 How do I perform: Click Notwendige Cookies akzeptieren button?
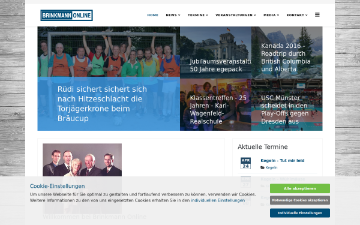click(300, 200)
